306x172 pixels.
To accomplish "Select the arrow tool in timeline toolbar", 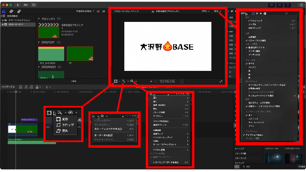I will [47, 87].
